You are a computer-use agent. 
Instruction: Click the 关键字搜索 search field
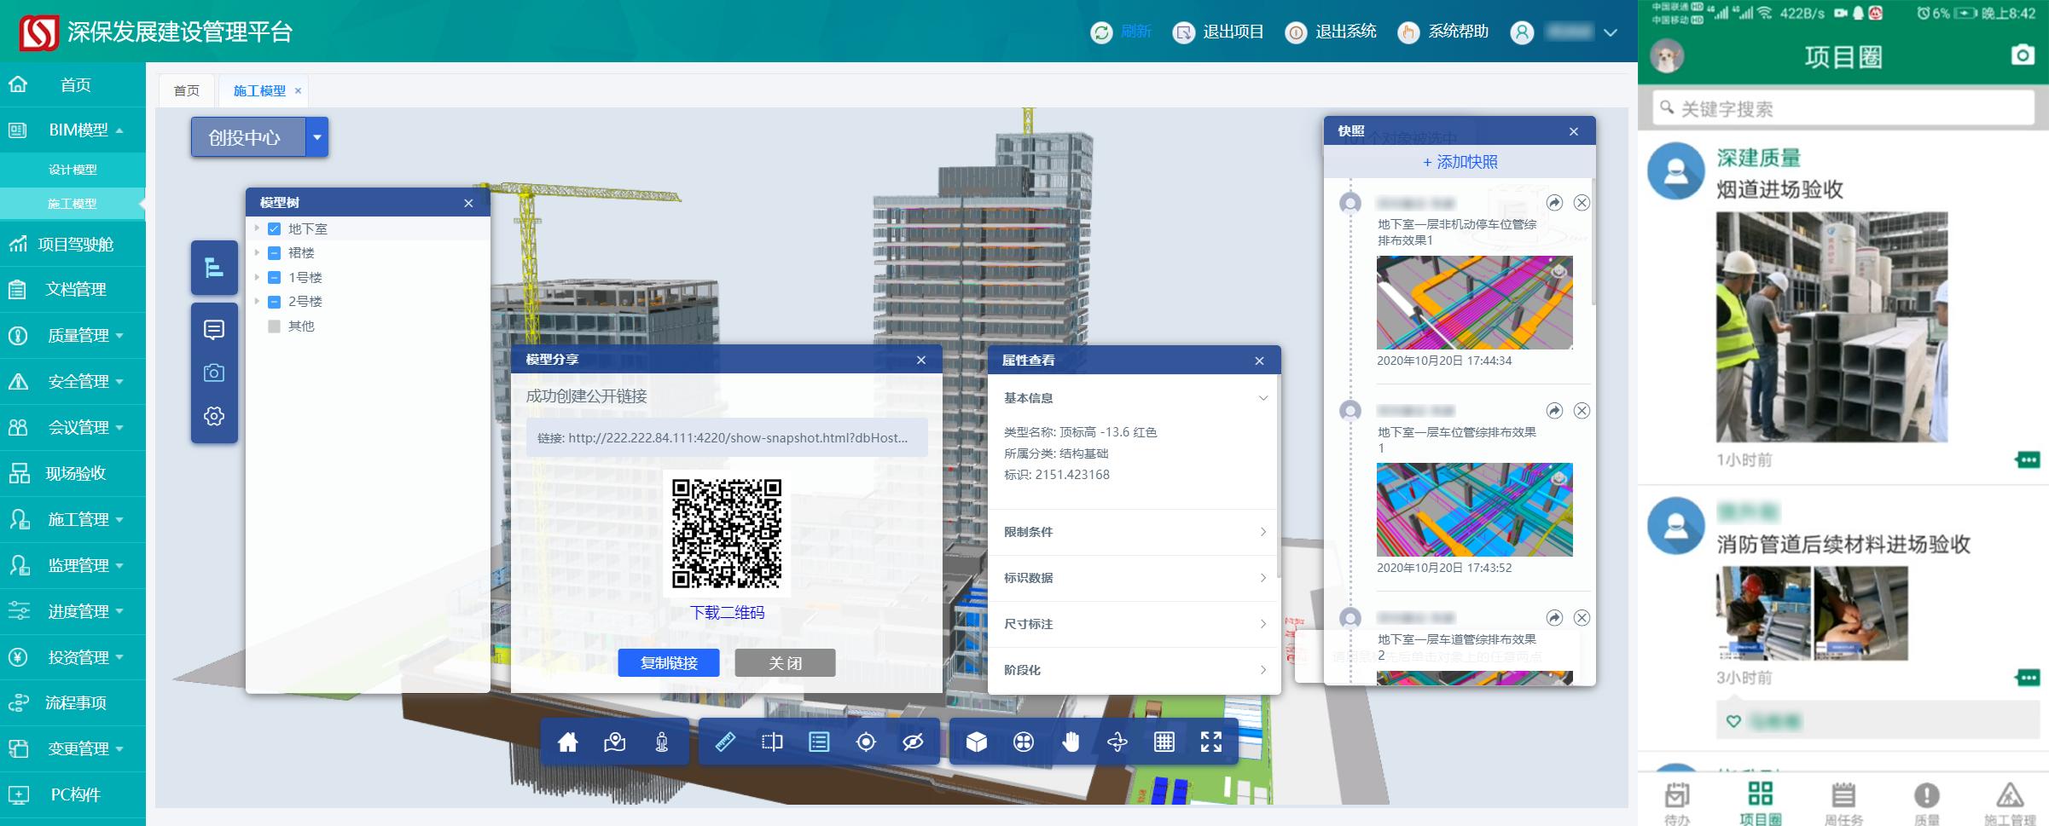coord(1843,108)
